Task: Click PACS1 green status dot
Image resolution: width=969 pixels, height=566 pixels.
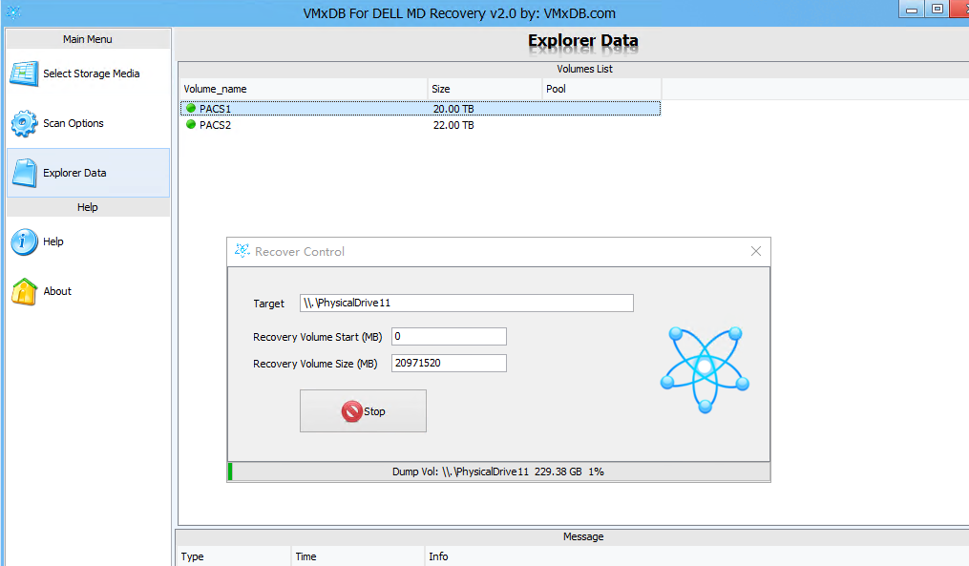Action: pos(191,108)
